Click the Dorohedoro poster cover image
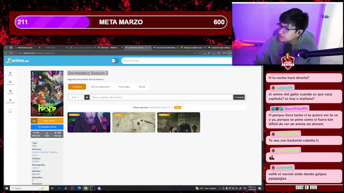This screenshot has height=193, width=344. coord(47,94)
